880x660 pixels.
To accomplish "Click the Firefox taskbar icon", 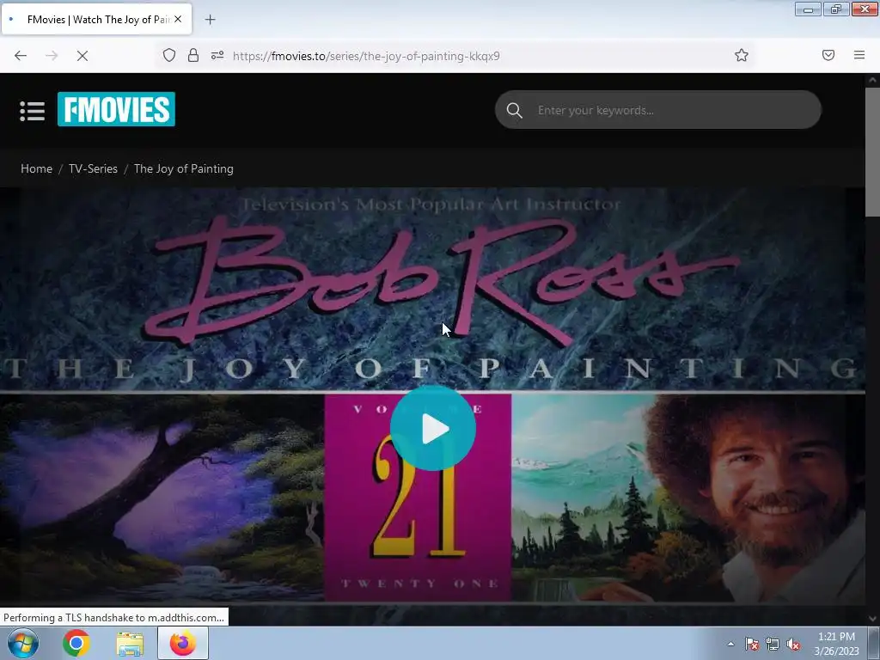I will pos(182,643).
